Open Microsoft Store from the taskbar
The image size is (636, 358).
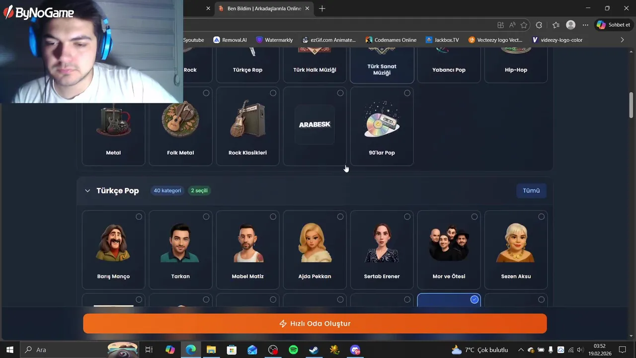(x=232, y=350)
